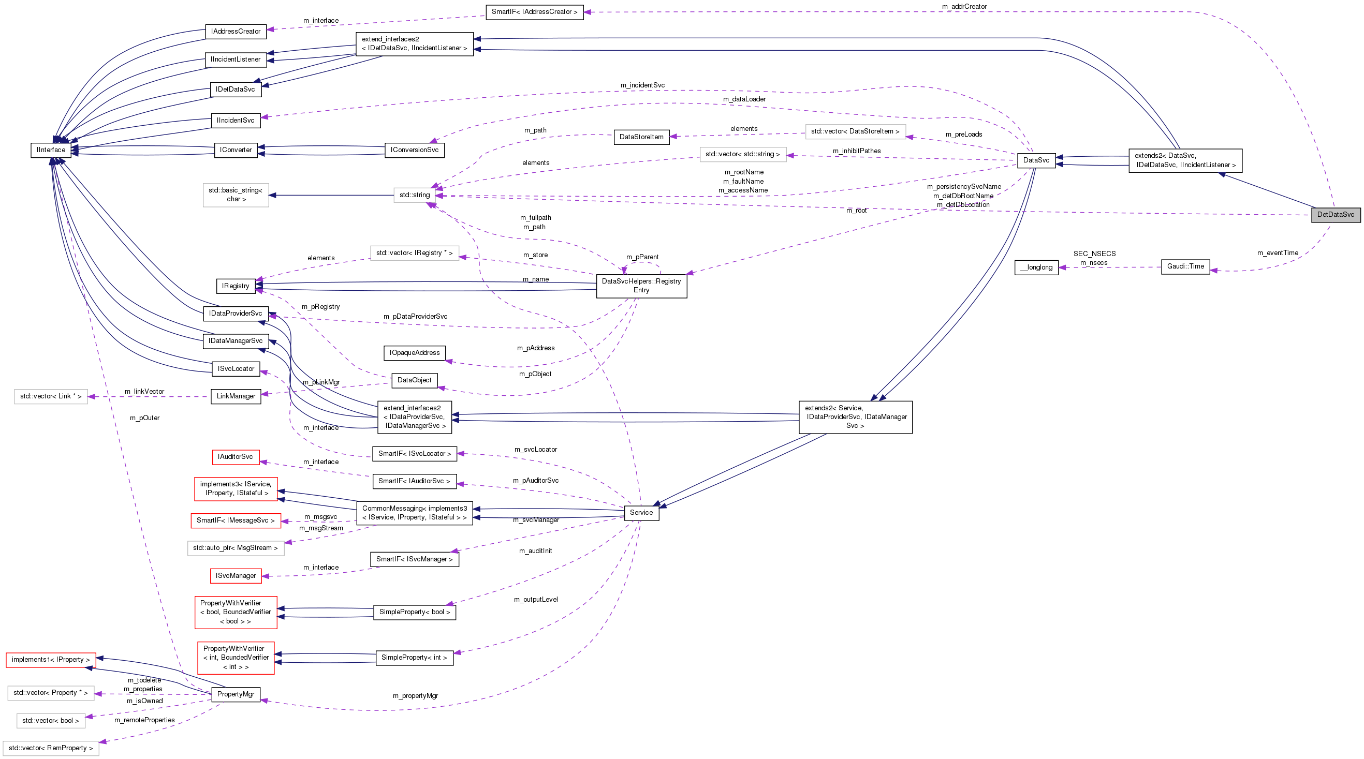Open the IIncidentListener class

[x=236, y=59]
